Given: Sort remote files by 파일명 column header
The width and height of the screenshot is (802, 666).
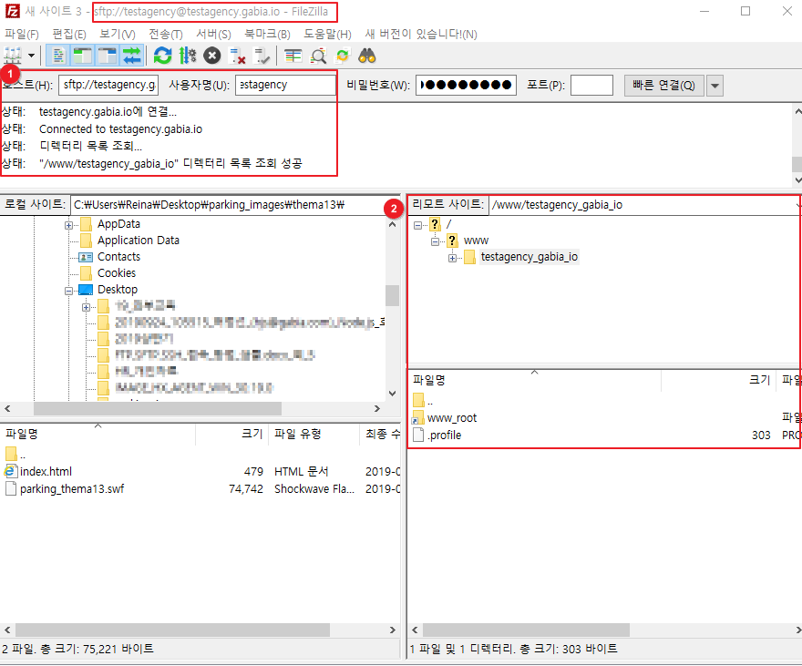Looking at the screenshot, I should click(x=534, y=380).
